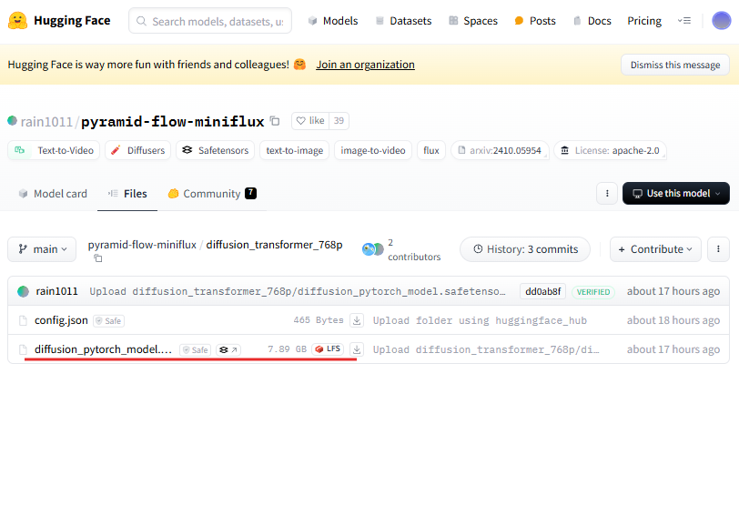Select the Diffusers tag

click(137, 150)
